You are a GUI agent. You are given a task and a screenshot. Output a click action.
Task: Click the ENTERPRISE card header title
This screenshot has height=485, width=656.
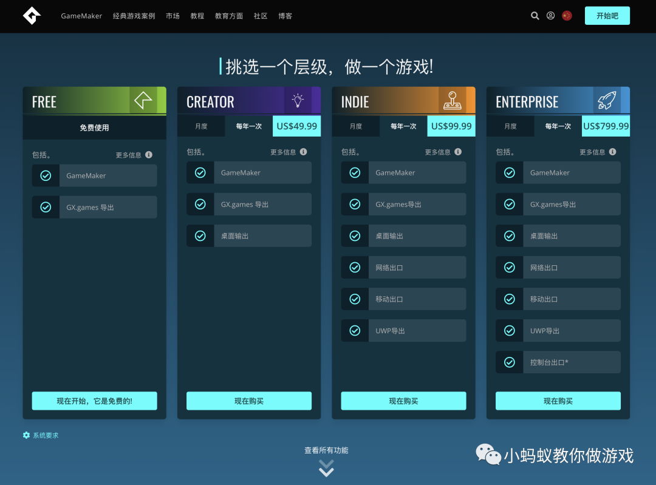tap(527, 102)
